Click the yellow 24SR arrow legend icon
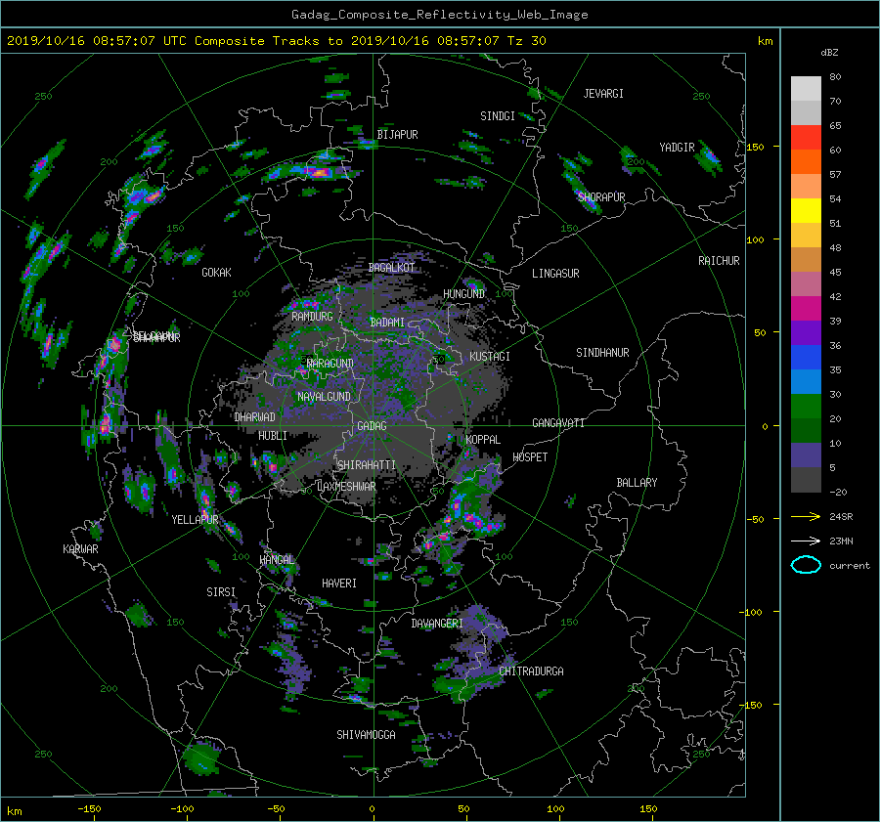Image resolution: width=880 pixels, height=822 pixels. 806,516
